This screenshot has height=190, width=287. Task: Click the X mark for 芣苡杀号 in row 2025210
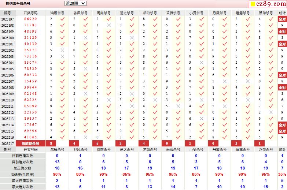point(155,100)
